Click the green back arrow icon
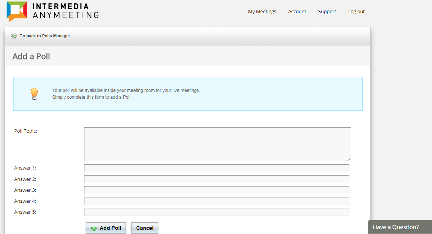 click(14, 36)
